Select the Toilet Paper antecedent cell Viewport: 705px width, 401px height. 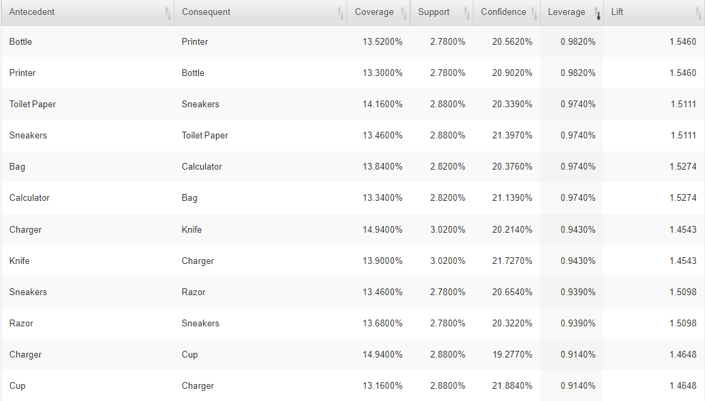[33, 104]
